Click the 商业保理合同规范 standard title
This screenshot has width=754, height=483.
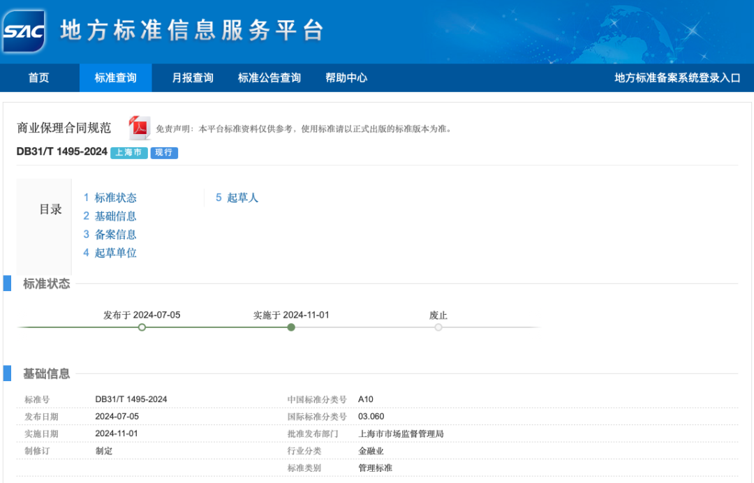tap(64, 128)
